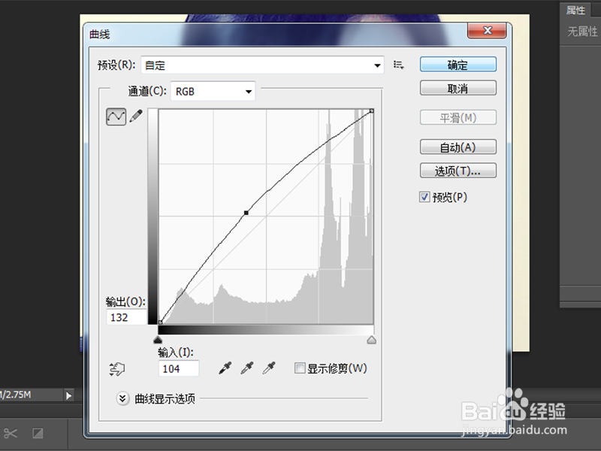
Task: Click the 平滑(M) smooth button
Action: (458, 117)
